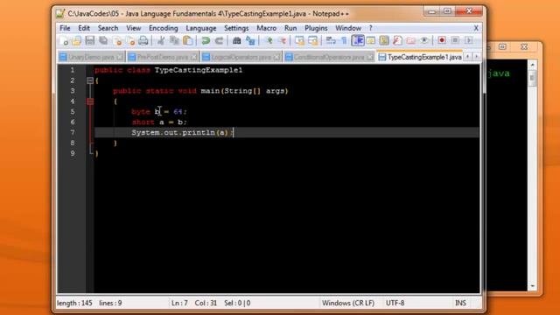The width and height of the screenshot is (560, 315).
Task: Open the question mark help menu
Action: coord(370,28)
